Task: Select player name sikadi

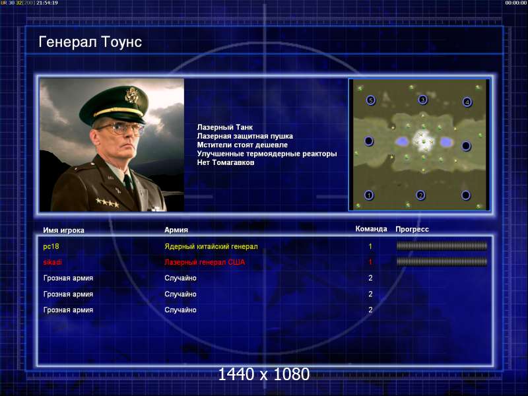Action: pos(53,262)
